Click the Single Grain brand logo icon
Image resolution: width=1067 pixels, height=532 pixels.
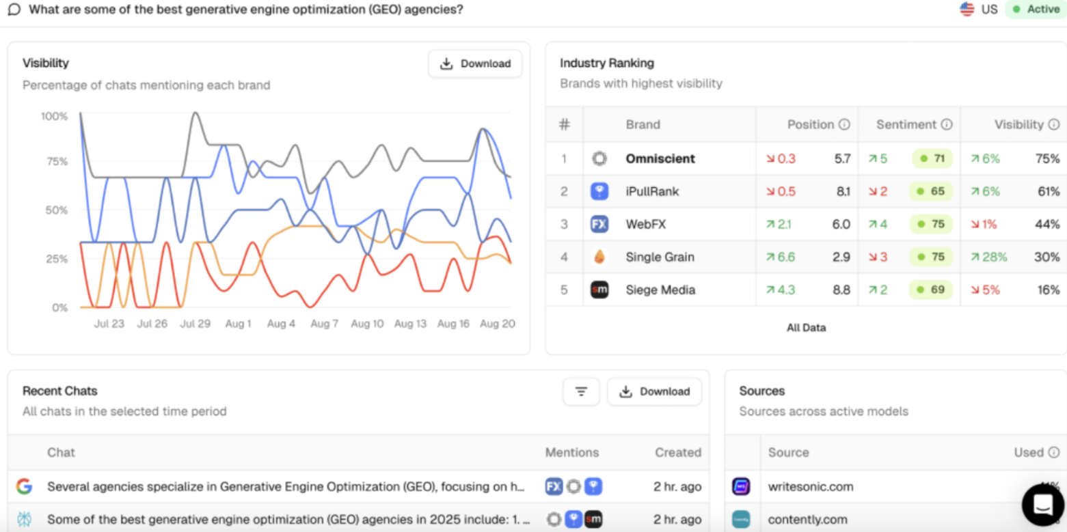pos(599,257)
